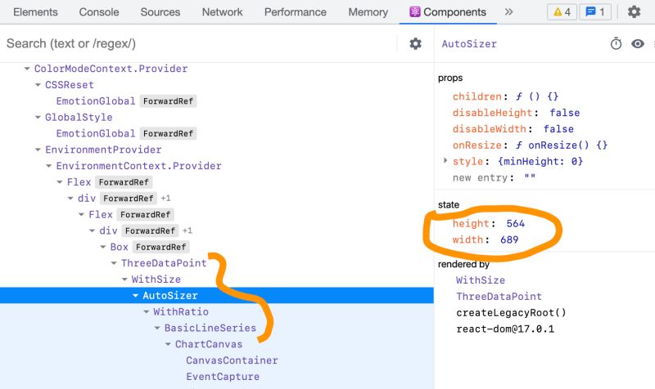Select the WithRatio component
This screenshot has width=655, height=389.
[181, 311]
